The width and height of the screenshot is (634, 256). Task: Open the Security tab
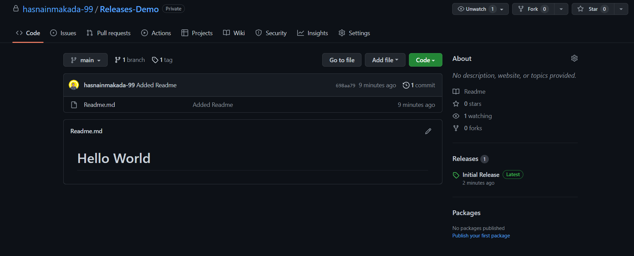[271, 33]
